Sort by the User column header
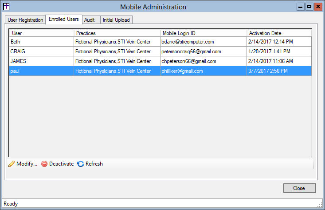The width and height of the screenshot is (325, 210). tap(41, 33)
